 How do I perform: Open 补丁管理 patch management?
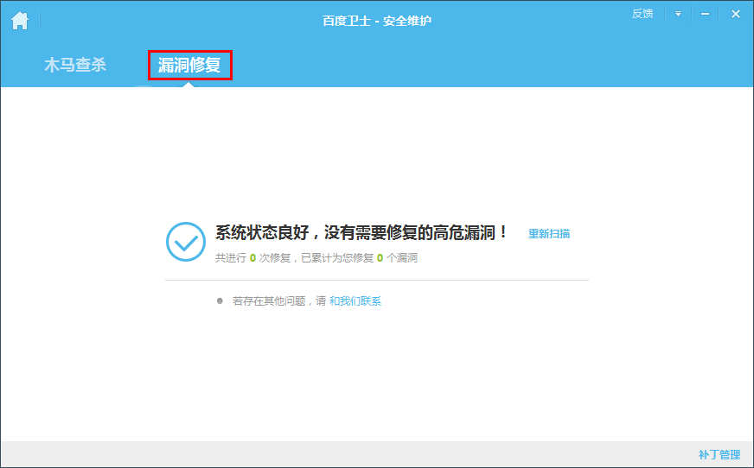click(x=719, y=454)
